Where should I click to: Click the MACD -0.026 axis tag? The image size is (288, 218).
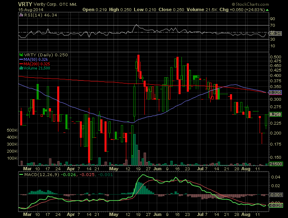coord(276,205)
